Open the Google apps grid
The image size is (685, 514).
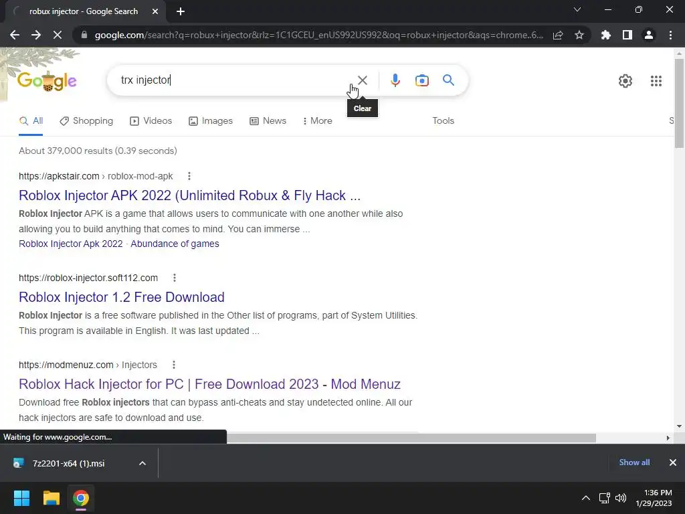pos(656,81)
